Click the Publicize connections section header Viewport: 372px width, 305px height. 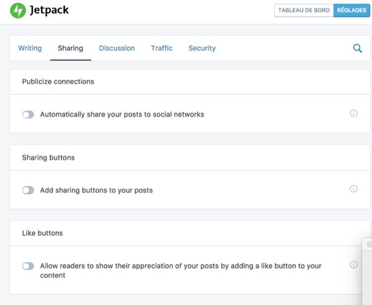coord(58,82)
